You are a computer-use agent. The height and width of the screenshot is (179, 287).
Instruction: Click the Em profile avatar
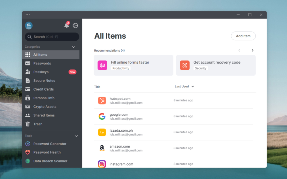coord(29,25)
